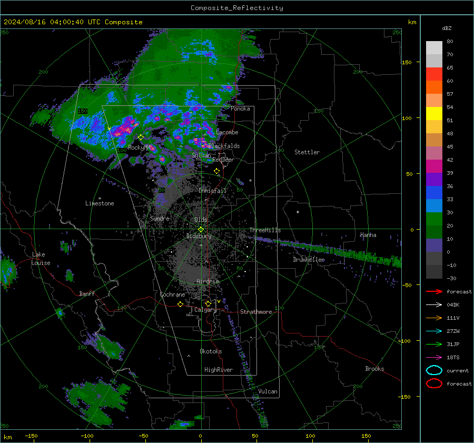Click the Stettler town label

pyautogui.click(x=307, y=152)
